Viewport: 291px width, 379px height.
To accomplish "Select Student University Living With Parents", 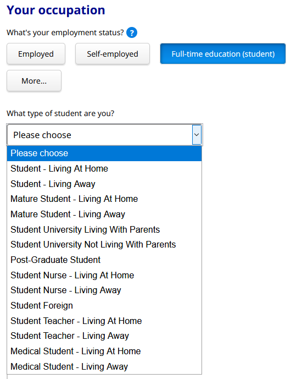I will tap(104, 229).
